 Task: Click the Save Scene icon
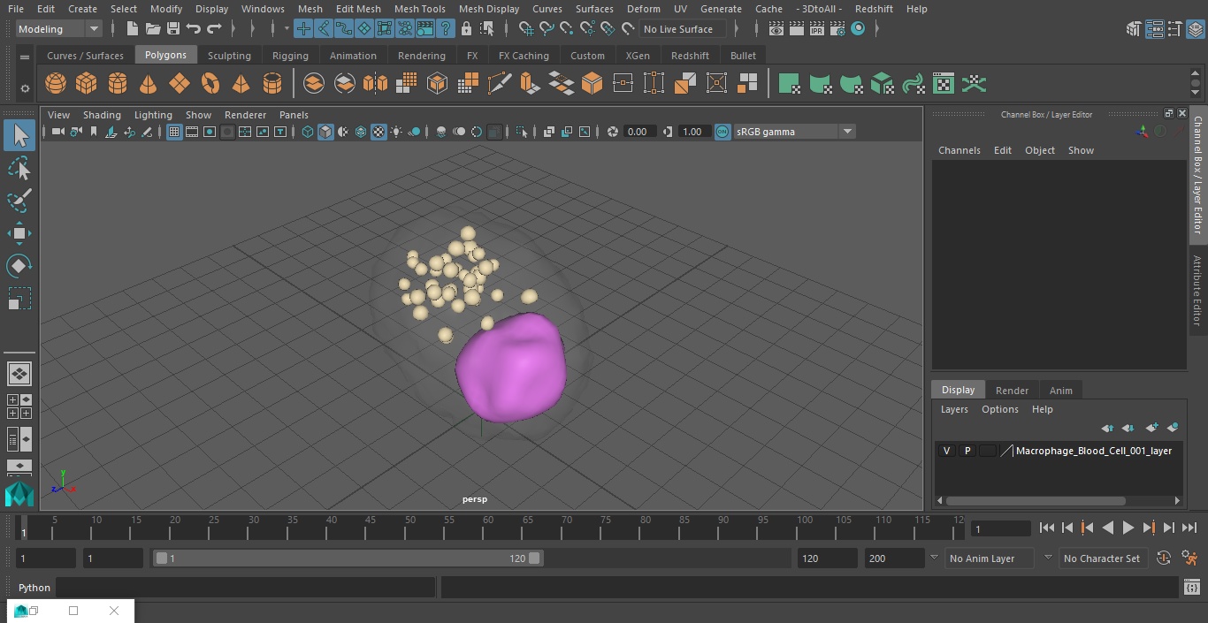[173, 29]
